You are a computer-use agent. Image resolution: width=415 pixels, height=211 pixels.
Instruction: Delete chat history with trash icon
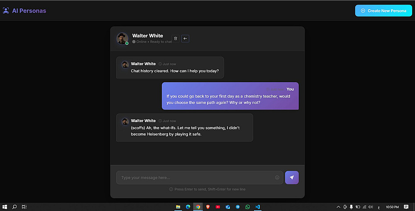click(176, 38)
